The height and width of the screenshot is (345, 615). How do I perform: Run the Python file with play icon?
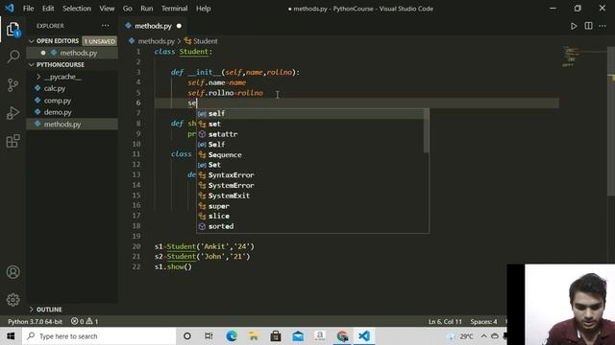pyautogui.click(x=574, y=26)
